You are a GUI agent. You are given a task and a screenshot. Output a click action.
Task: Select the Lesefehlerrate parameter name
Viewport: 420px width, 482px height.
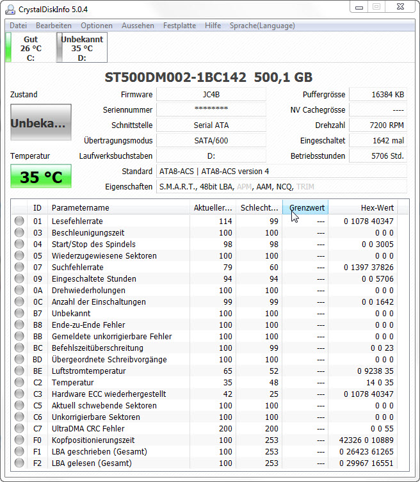(77, 221)
